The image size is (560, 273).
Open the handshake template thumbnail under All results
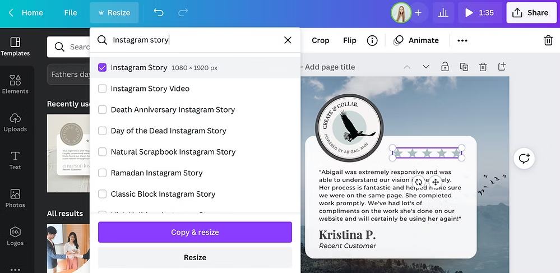point(68,248)
